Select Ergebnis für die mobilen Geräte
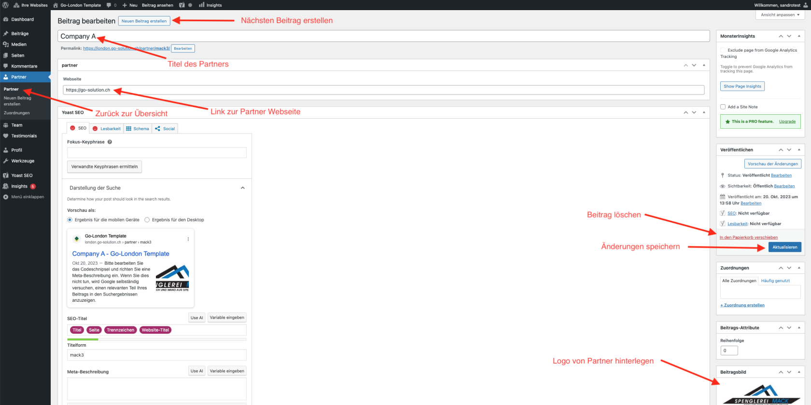 pyautogui.click(x=70, y=220)
